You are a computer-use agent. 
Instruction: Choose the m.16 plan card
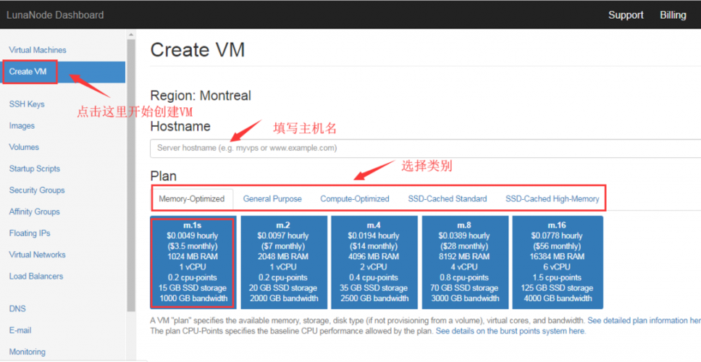[558, 262]
